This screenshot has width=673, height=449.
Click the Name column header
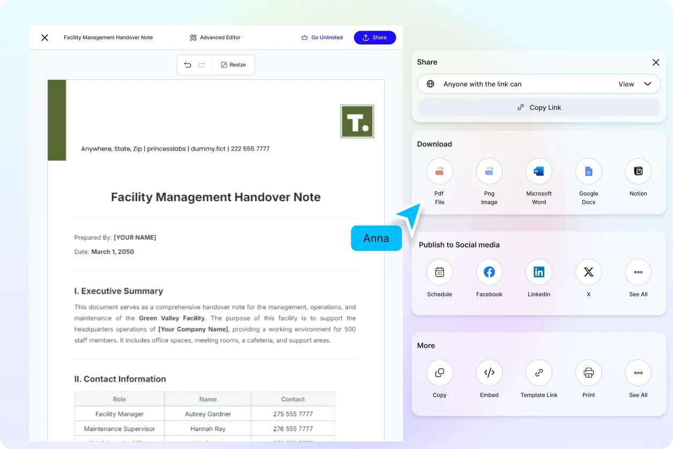tap(208, 399)
